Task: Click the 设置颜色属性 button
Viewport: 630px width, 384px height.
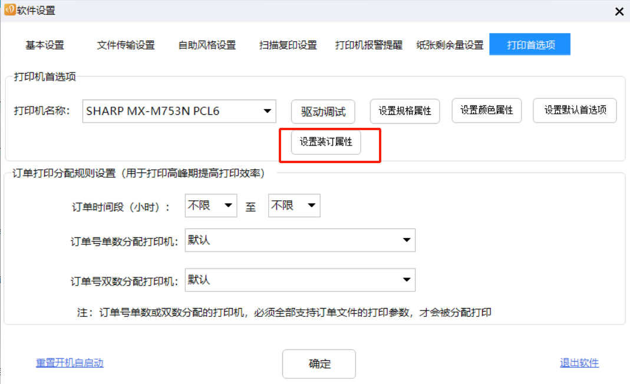Action: coord(486,111)
